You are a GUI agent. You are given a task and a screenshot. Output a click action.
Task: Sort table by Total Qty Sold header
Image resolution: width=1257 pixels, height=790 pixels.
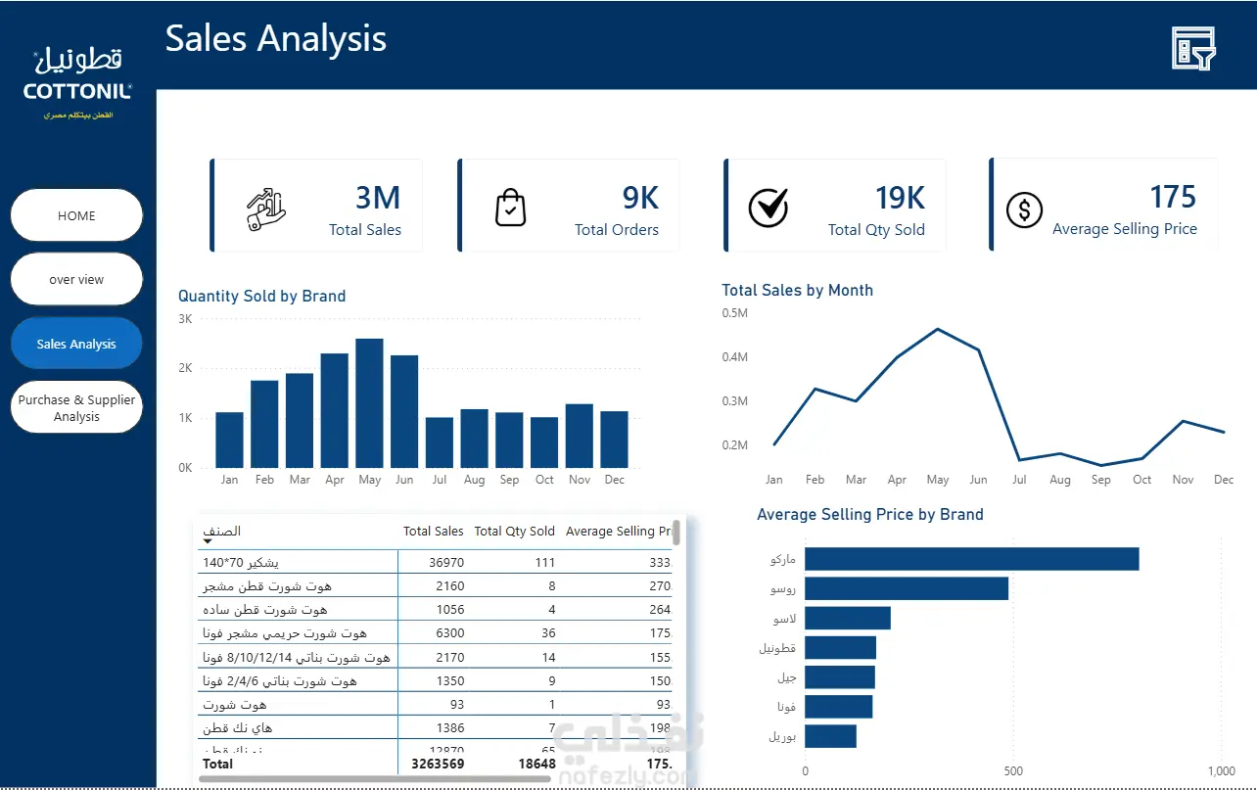(x=514, y=532)
